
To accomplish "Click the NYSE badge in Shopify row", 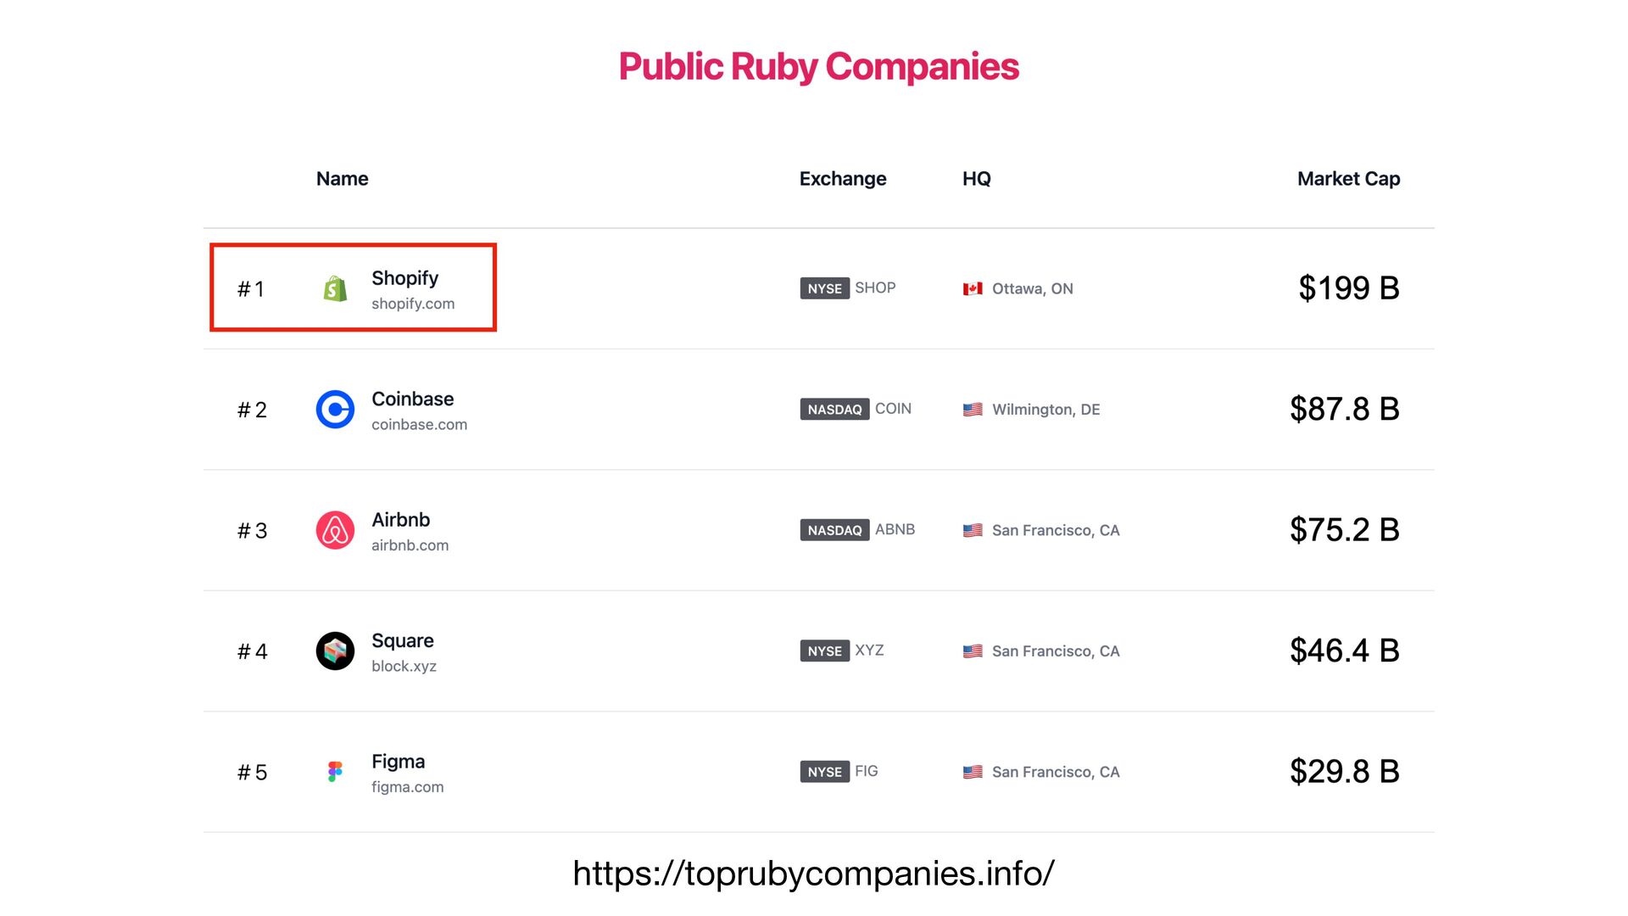I will point(824,288).
